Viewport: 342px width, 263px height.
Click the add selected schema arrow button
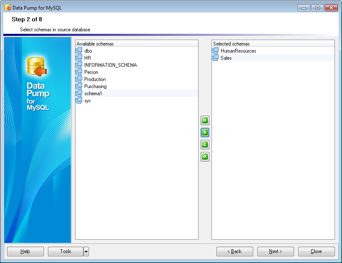[205, 132]
